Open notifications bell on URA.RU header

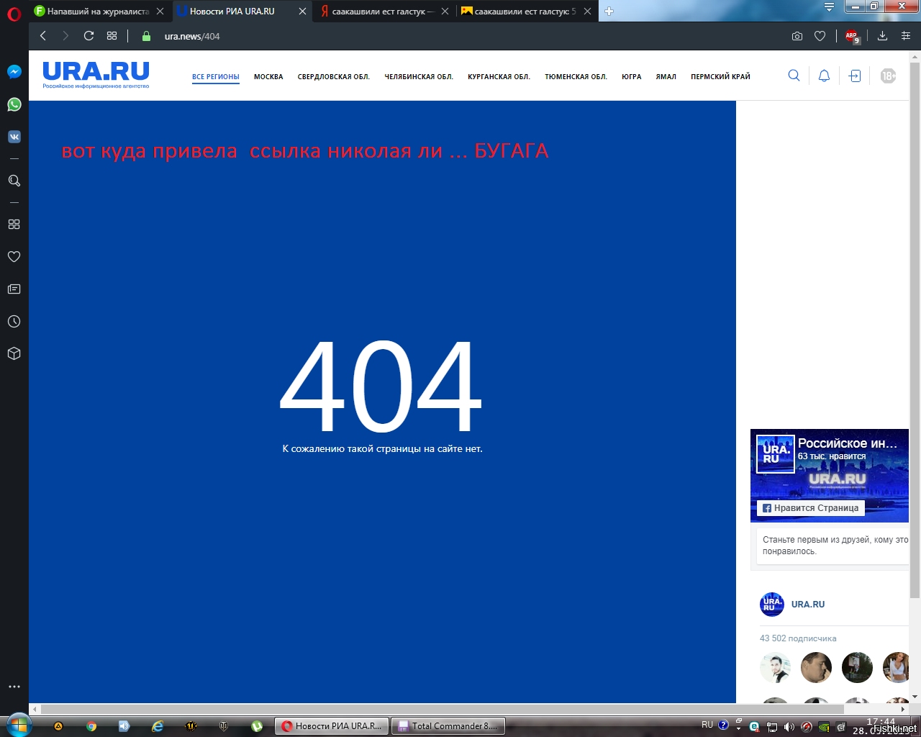coord(824,76)
